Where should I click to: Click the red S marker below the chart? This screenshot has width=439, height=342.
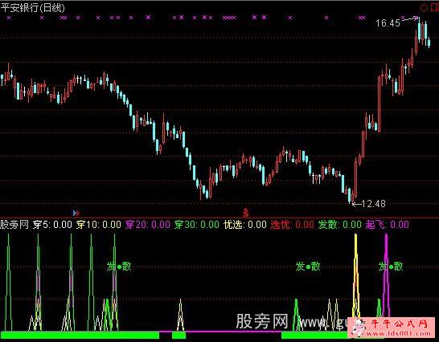pyautogui.click(x=245, y=213)
